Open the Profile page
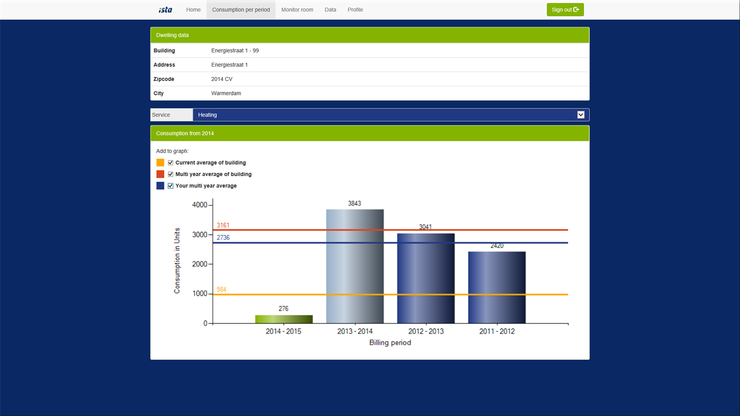The image size is (740, 416). click(x=355, y=10)
